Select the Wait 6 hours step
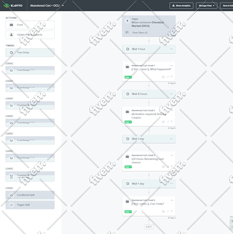 click(x=149, y=94)
